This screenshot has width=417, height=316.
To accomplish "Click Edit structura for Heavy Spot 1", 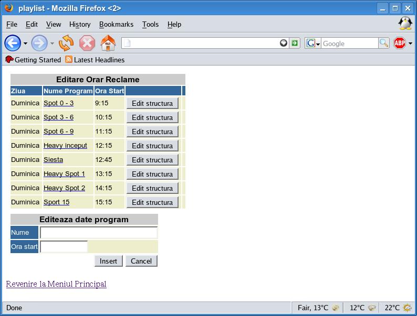I will (x=152, y=174).
